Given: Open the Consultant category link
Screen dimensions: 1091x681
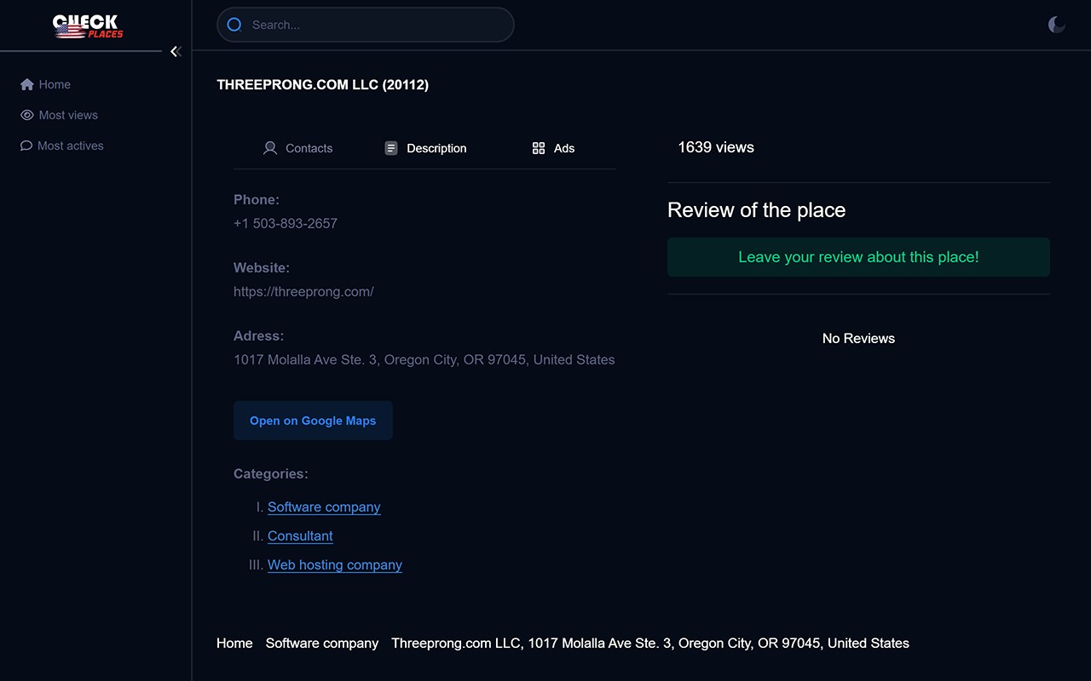Looking at the screenshot, I should pos(300,535).
